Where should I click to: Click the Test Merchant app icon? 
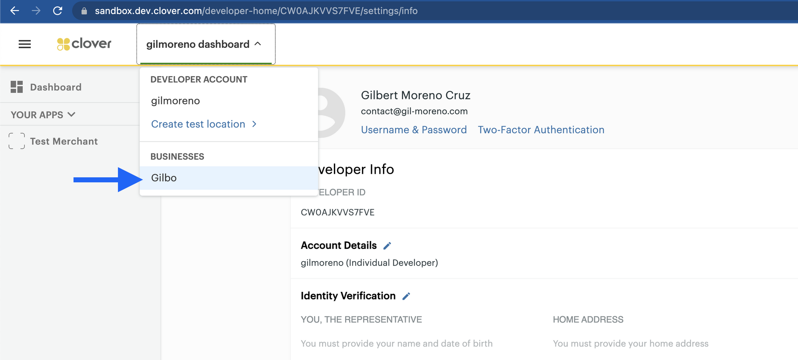17,141
